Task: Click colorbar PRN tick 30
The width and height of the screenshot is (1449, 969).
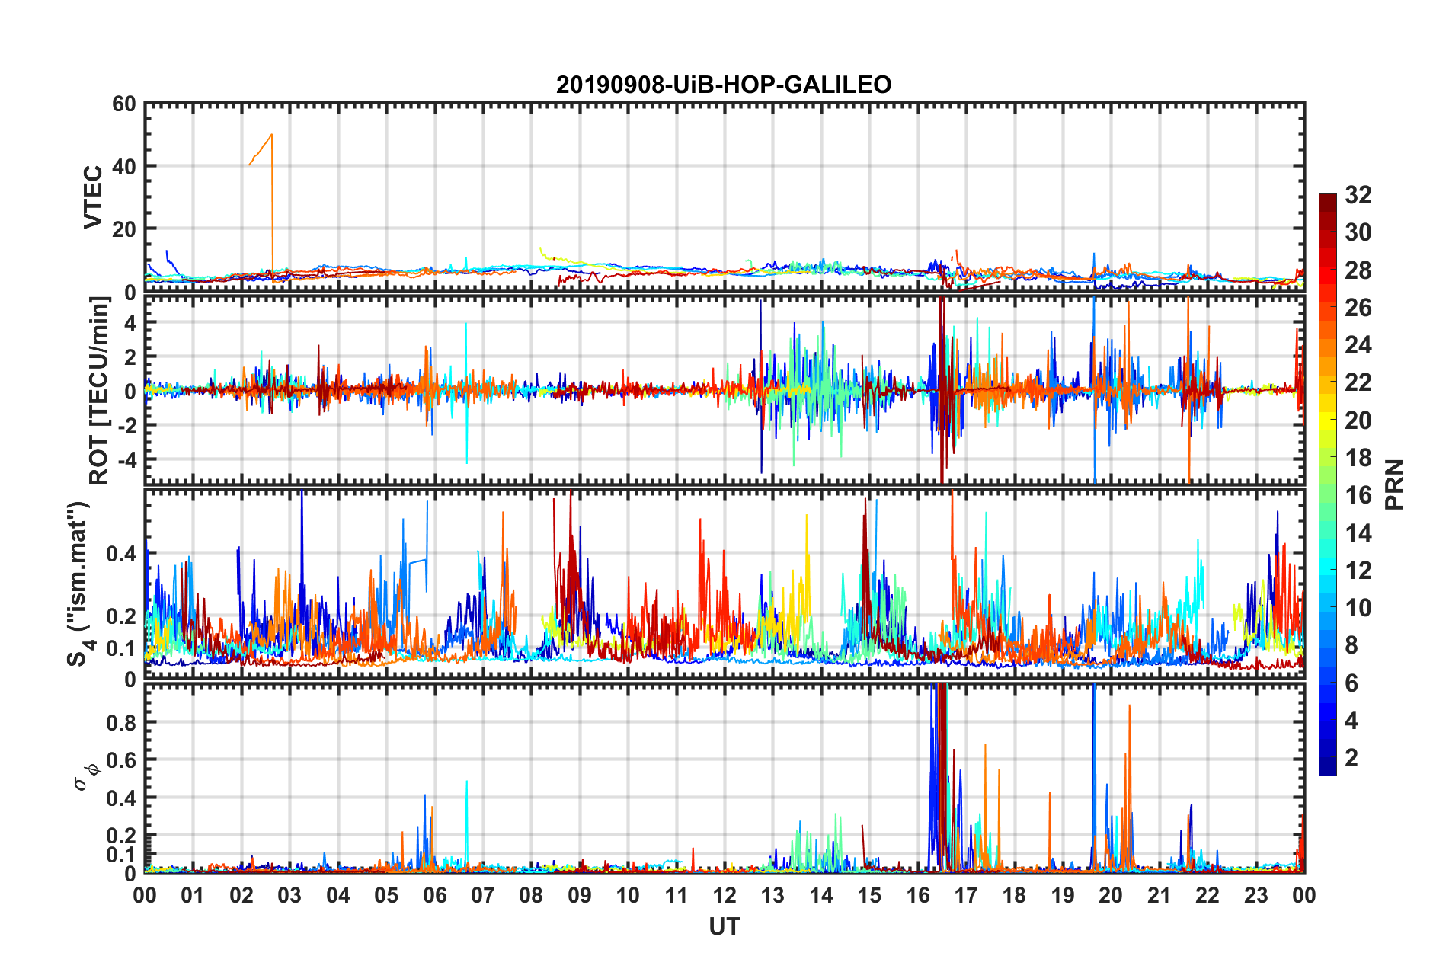Action: click(1358, 232)
